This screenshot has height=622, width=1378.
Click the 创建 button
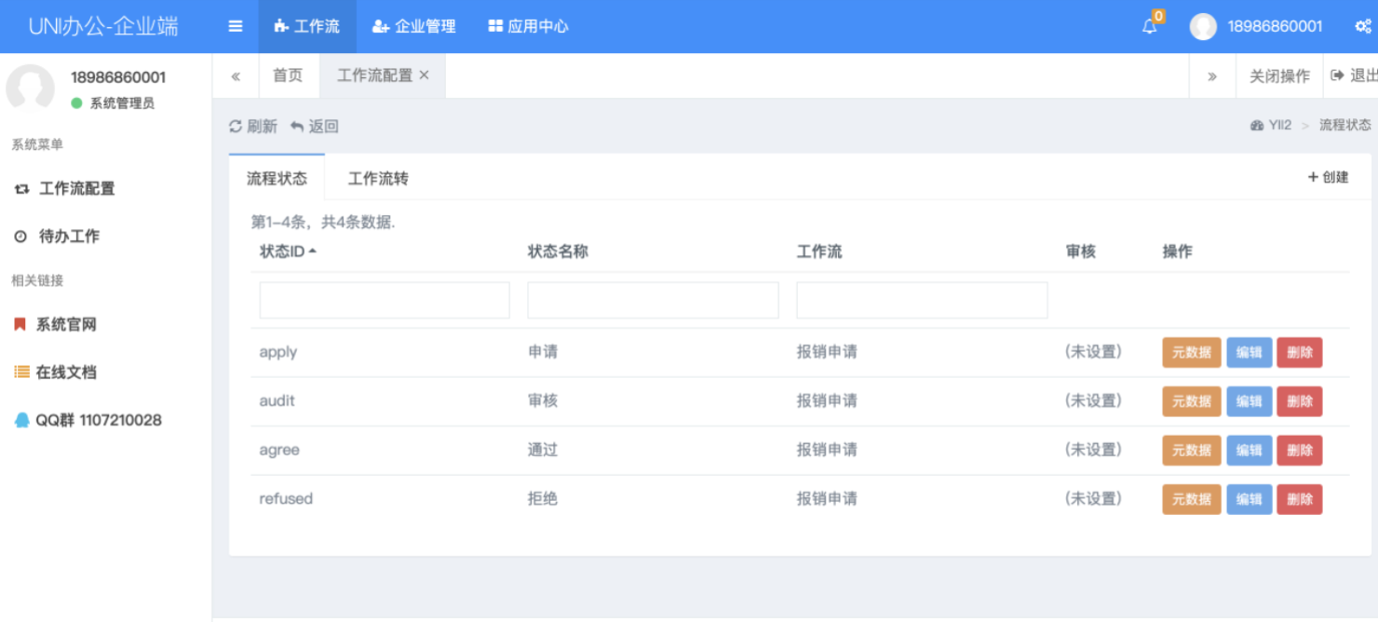pyautogui.click(x=1328, y=177)
